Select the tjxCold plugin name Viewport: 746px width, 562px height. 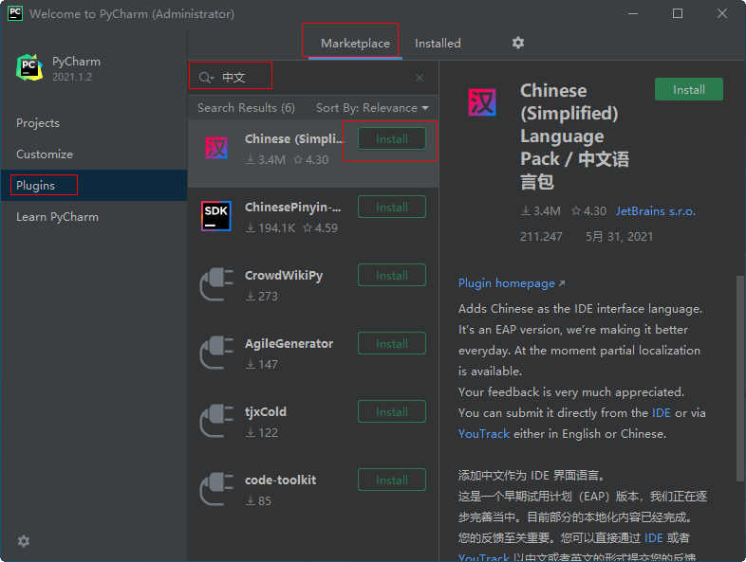click(x=266, y=412)
